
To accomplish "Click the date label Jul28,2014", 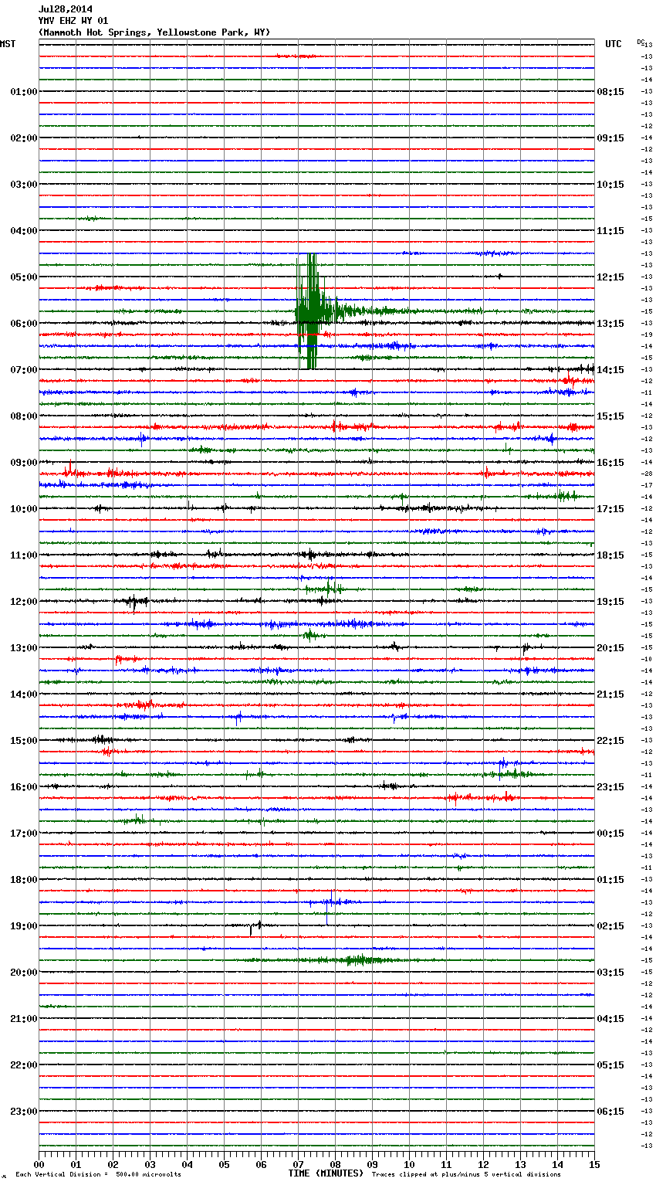I will (x=66, y=9).
